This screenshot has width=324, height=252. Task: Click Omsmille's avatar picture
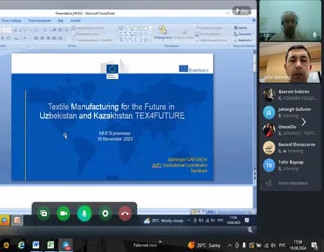point(269,130)
